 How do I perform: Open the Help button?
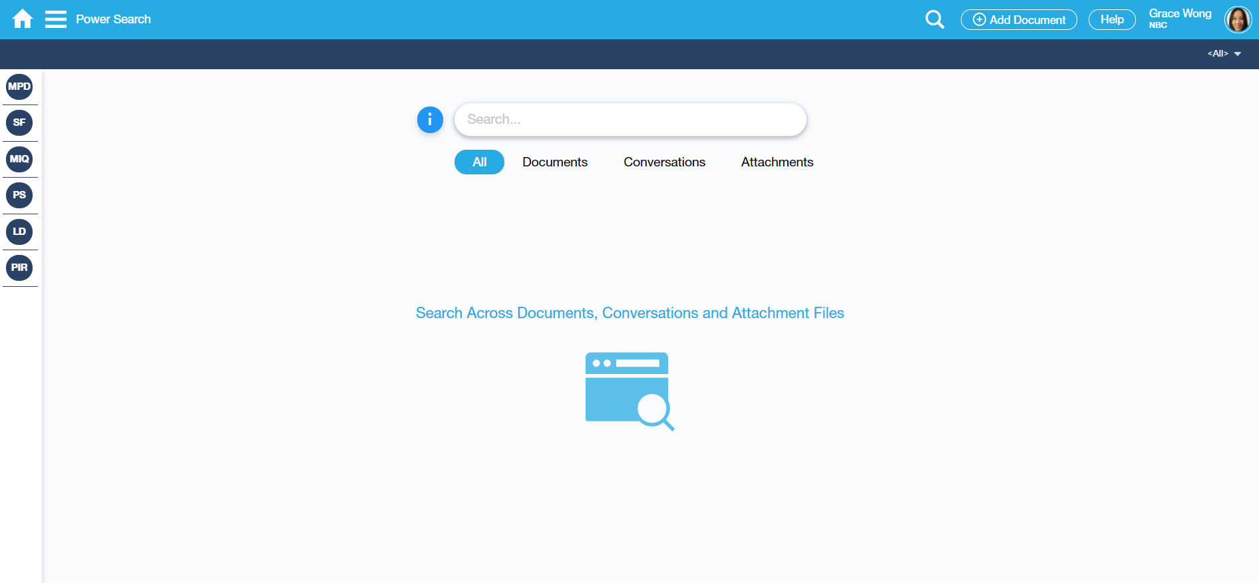pos(1111,20)
